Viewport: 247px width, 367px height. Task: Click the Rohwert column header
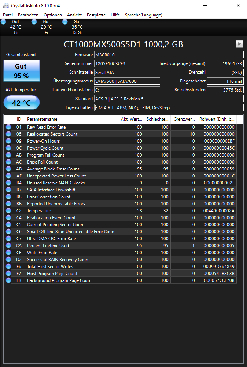[x=217, y=119]
